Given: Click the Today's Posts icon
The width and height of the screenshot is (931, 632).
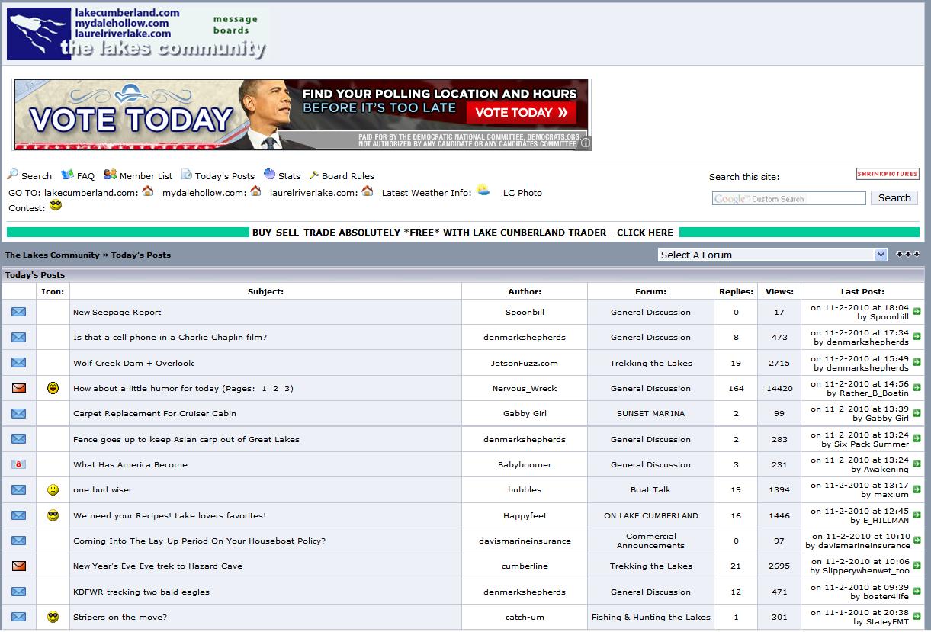Looking at the screenshot, I should (x=186, y=175).
